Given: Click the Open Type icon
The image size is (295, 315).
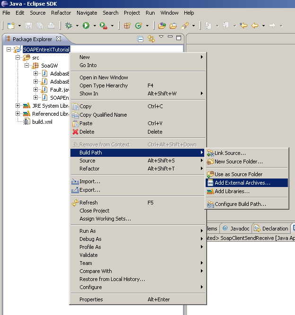Looking at the screenshot, I should click(162, 26).
